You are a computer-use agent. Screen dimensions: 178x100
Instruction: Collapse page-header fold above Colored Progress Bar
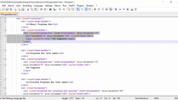pyautogui.click(x=5, y=79)
